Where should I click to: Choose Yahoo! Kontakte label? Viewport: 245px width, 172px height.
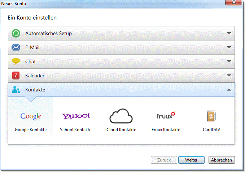click(x=76, y=130)
